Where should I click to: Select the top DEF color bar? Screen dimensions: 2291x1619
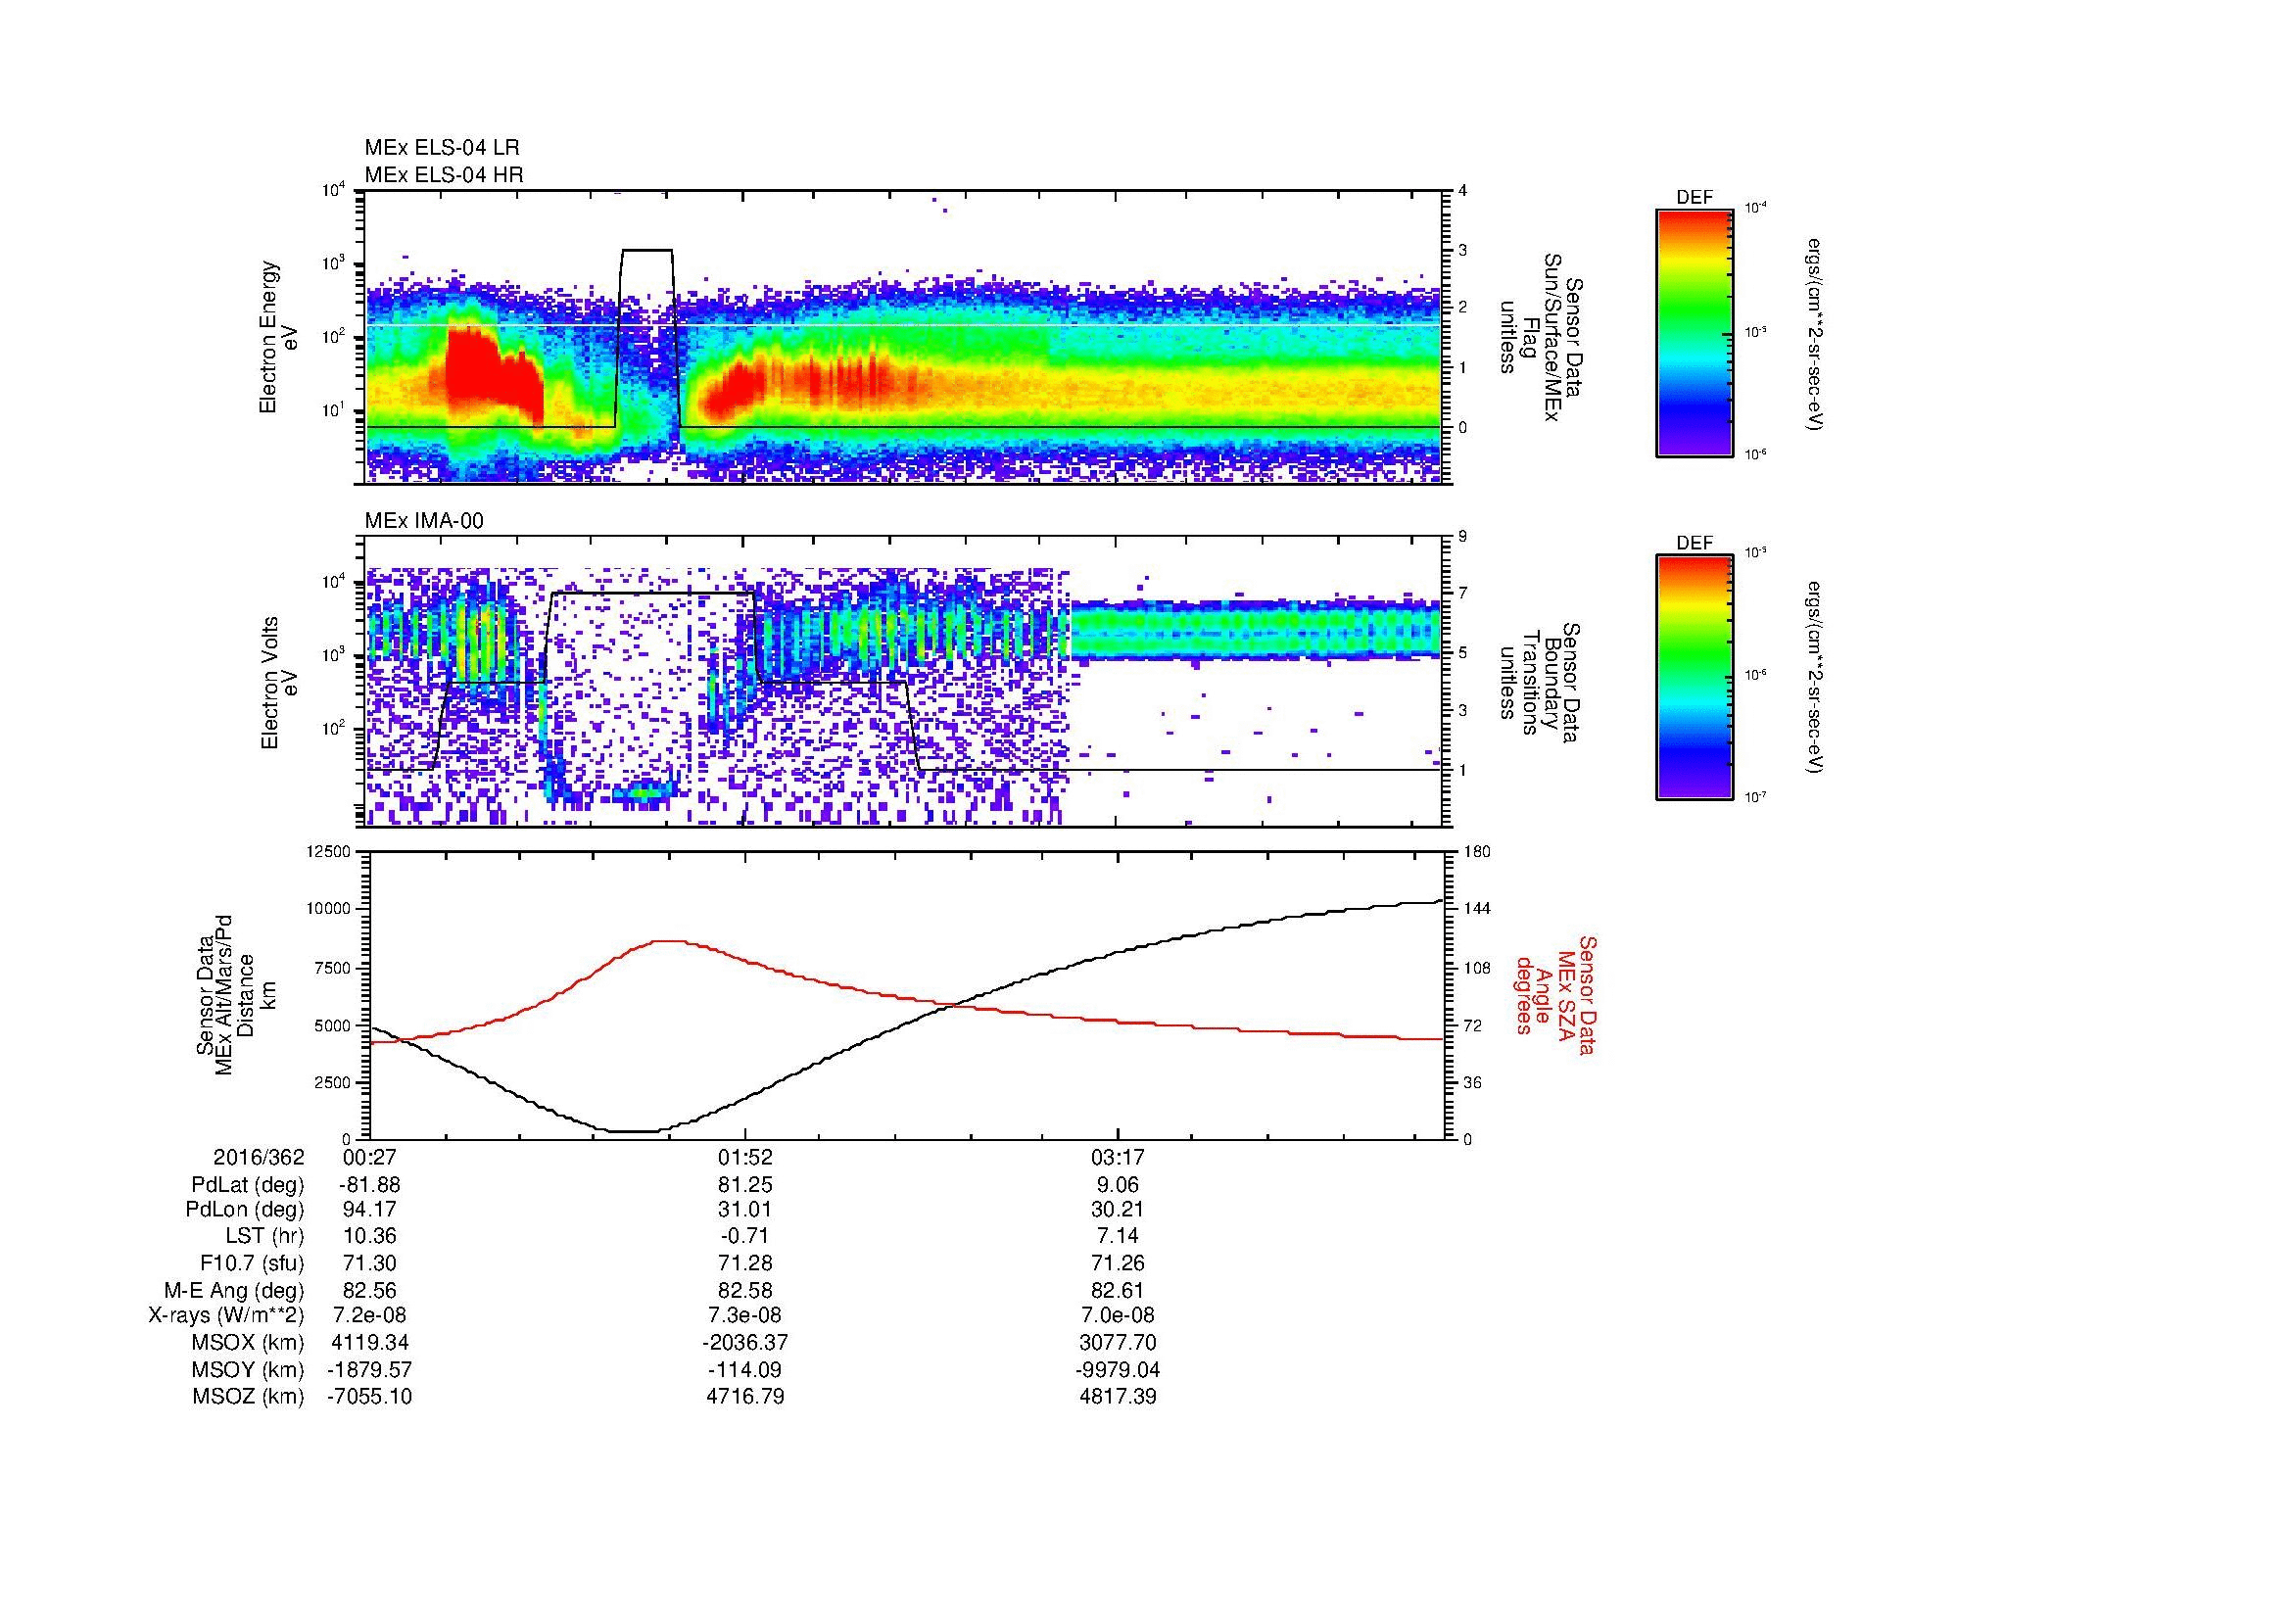point(1694,332)
